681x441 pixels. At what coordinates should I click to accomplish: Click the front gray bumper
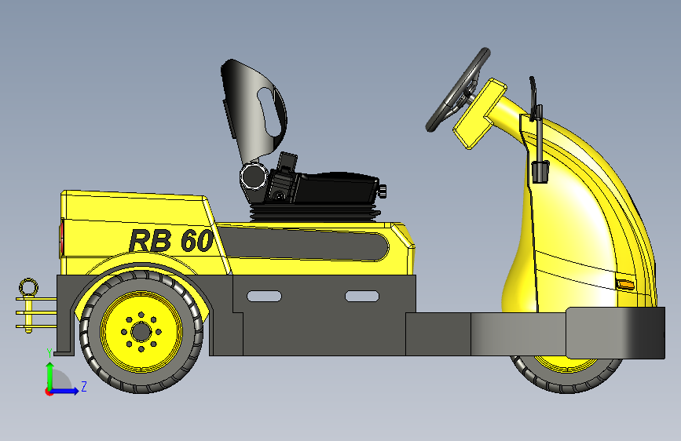point(616,333)
